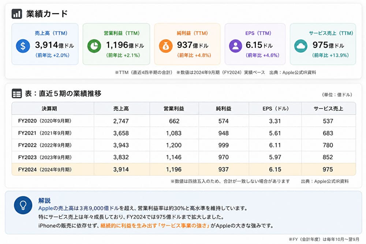Screen dimensions: 366x244
Task: Click the 574 net income cell
Action: tap(223, 121)
